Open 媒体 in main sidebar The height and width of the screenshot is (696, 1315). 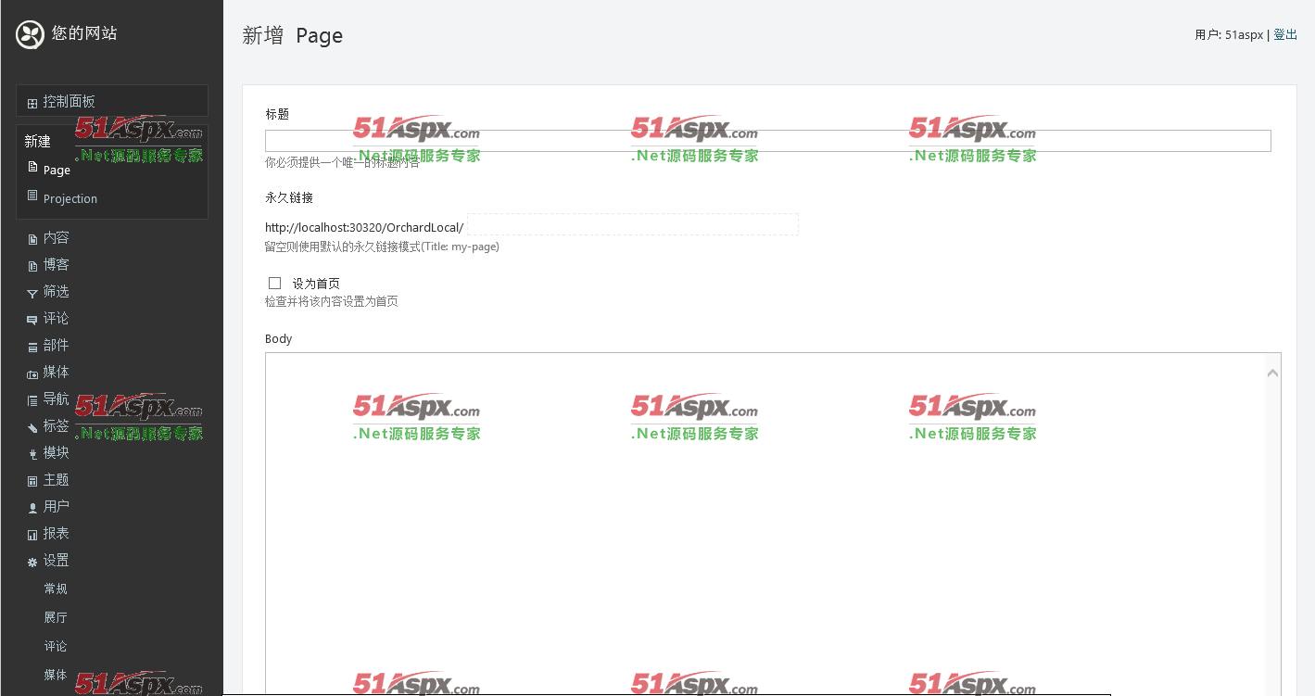tap(56, 373)
